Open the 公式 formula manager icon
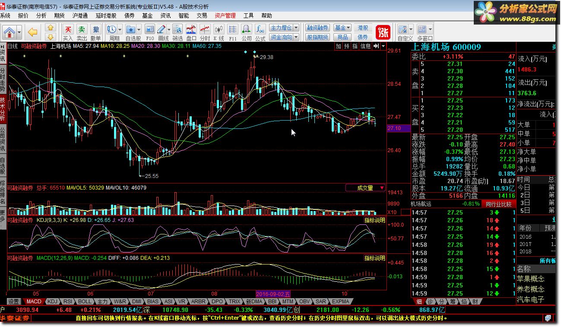 click(260, 29)
